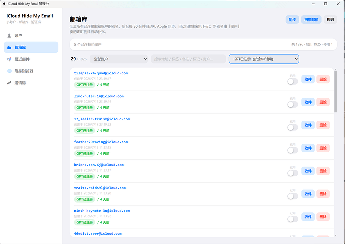This screenshot has height=244, width=345.
Task: Open the 账户 page via its person icon
Action: (9, 35)
